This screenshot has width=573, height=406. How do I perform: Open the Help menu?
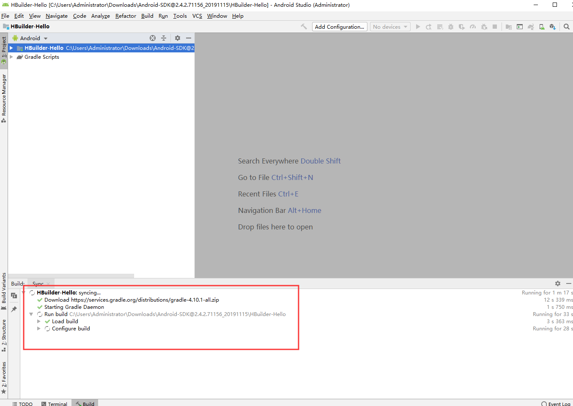pyautogui.click(x=238, y=16)
